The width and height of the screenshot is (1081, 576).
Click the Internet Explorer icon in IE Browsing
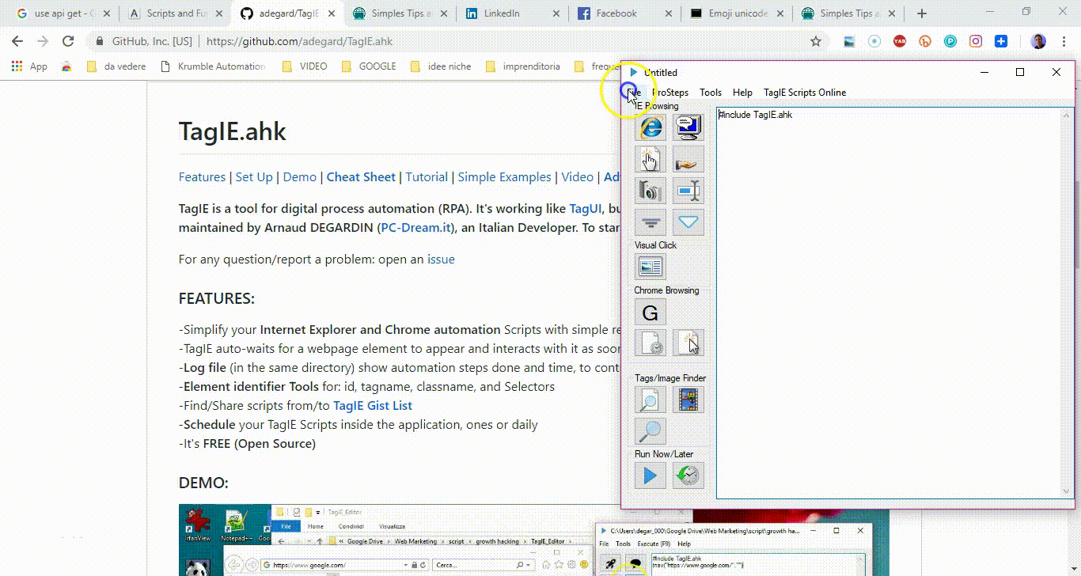click(x=650, y=127)
